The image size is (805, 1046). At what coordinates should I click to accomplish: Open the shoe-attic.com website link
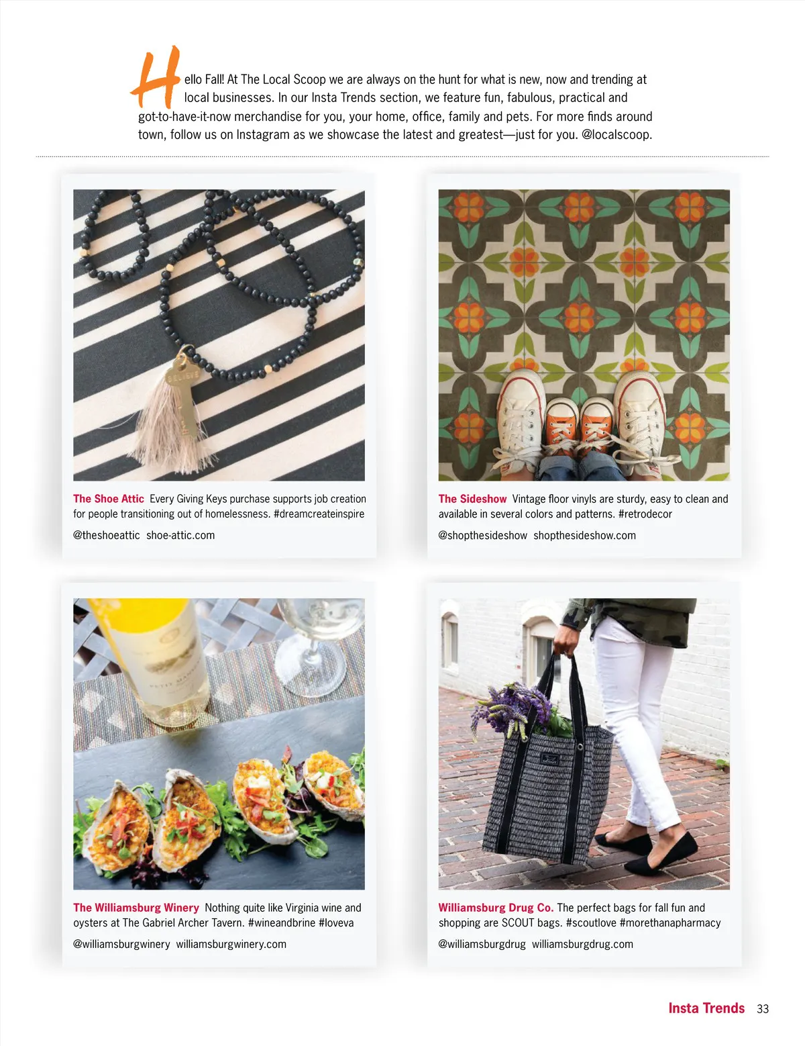tap(180, 535)
